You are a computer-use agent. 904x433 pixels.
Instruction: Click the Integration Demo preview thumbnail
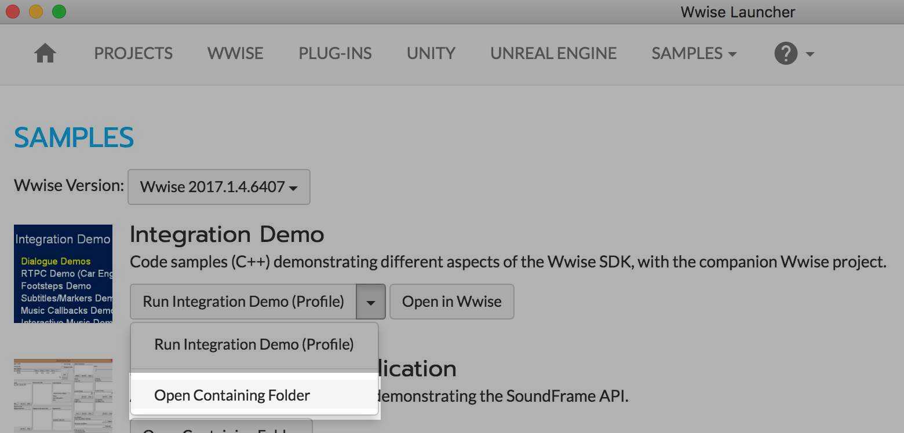click(x=63, y=273)
